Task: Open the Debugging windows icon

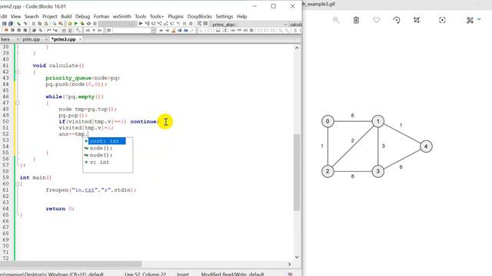Action: coord(199,24)
